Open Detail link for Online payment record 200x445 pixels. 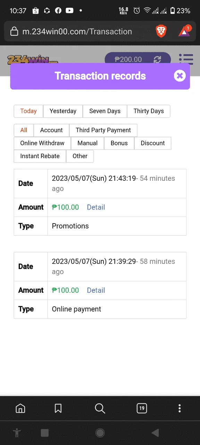click(96, 290)
